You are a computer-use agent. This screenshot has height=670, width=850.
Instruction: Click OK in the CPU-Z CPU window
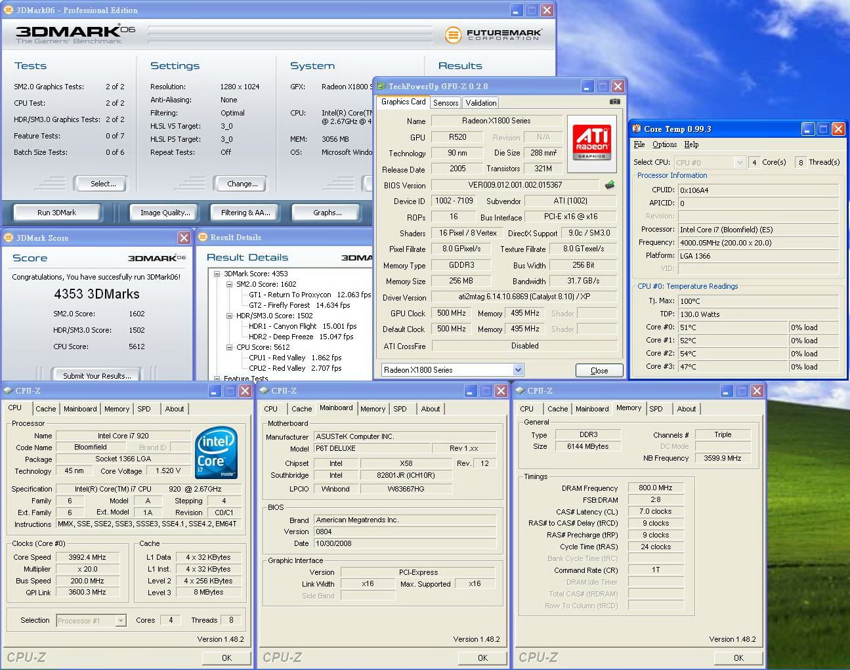[226, 658]
